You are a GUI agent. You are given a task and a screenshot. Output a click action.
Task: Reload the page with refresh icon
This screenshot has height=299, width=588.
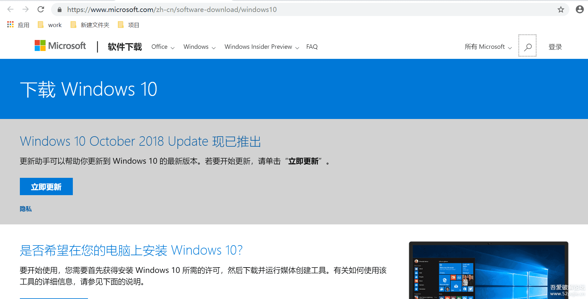41,9
